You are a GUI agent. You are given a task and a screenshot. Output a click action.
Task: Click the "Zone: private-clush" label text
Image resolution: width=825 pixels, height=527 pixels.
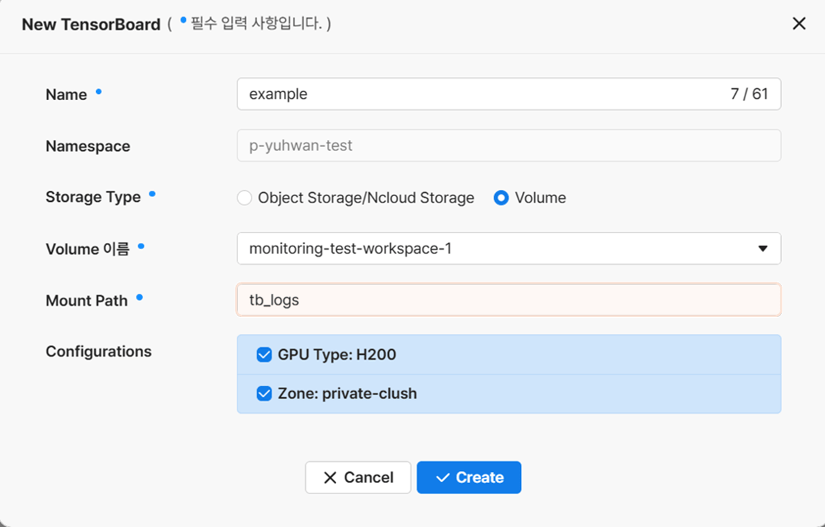(x=347, y=394)
